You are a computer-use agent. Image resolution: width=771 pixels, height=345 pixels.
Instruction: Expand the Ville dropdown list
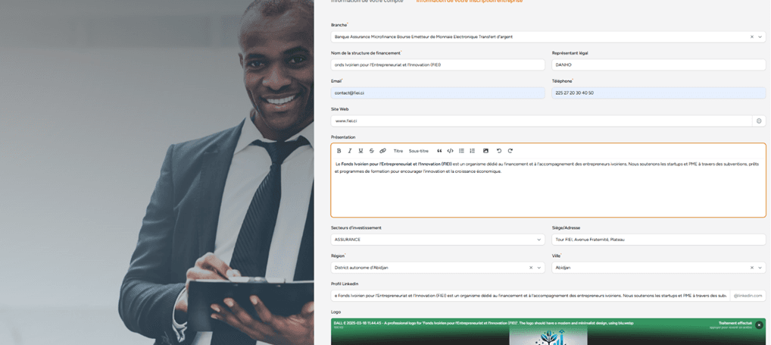[x=760, y=268]
